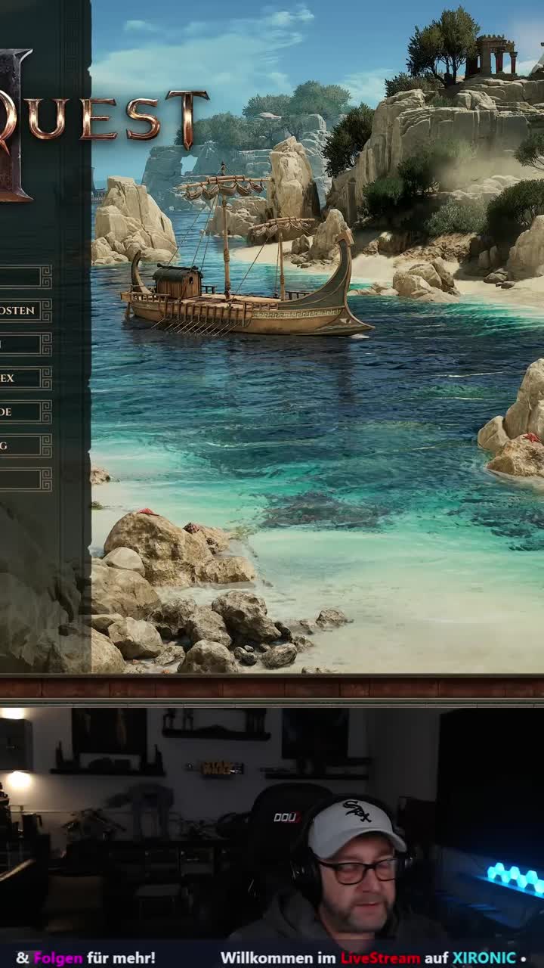Click the menu button ending in "G"
Viewport: 544px width, 968px height.
[x=25, y=446]
